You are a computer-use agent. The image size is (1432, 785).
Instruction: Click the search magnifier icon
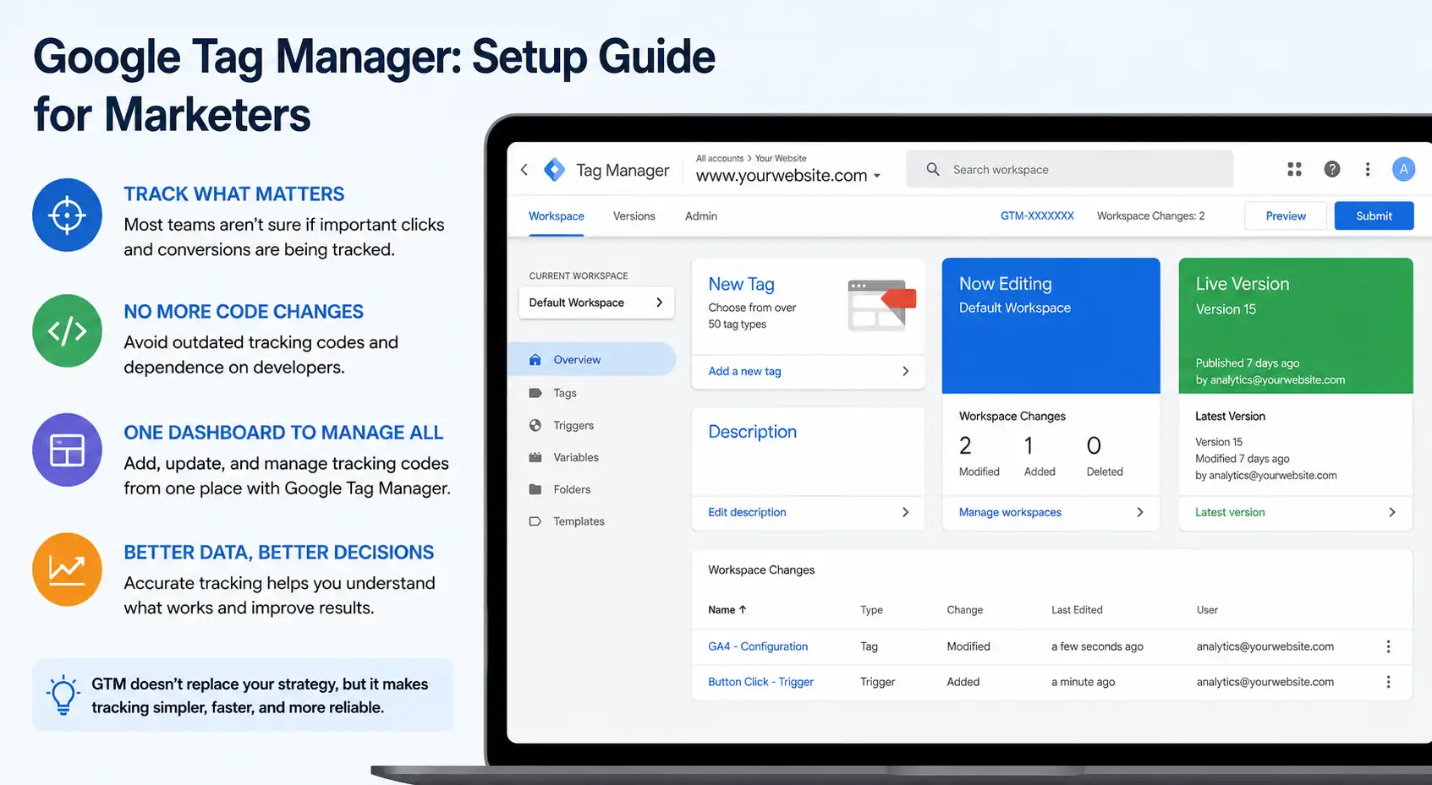click(x=933, y=169)
